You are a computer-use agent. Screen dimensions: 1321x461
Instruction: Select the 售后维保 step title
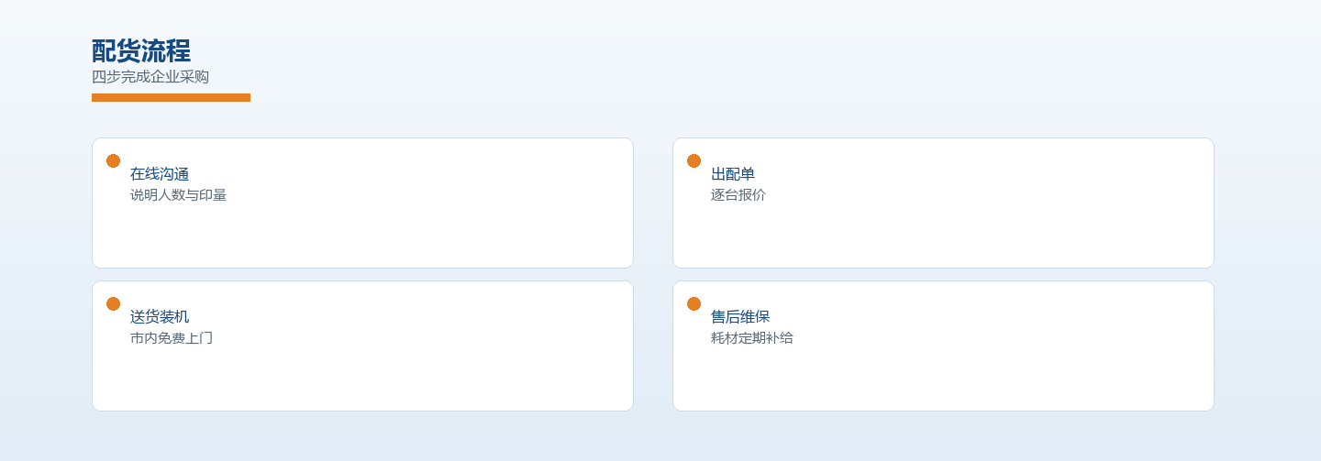740,317
